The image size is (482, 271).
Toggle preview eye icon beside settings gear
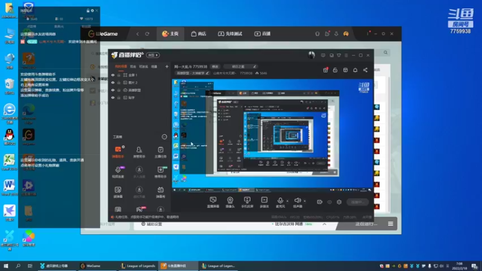tap(330, 202)
